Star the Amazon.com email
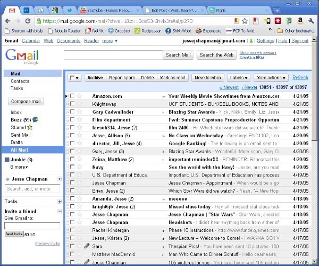Image resolution: width=319 pixels, height=266 pixels. [80, 96]
